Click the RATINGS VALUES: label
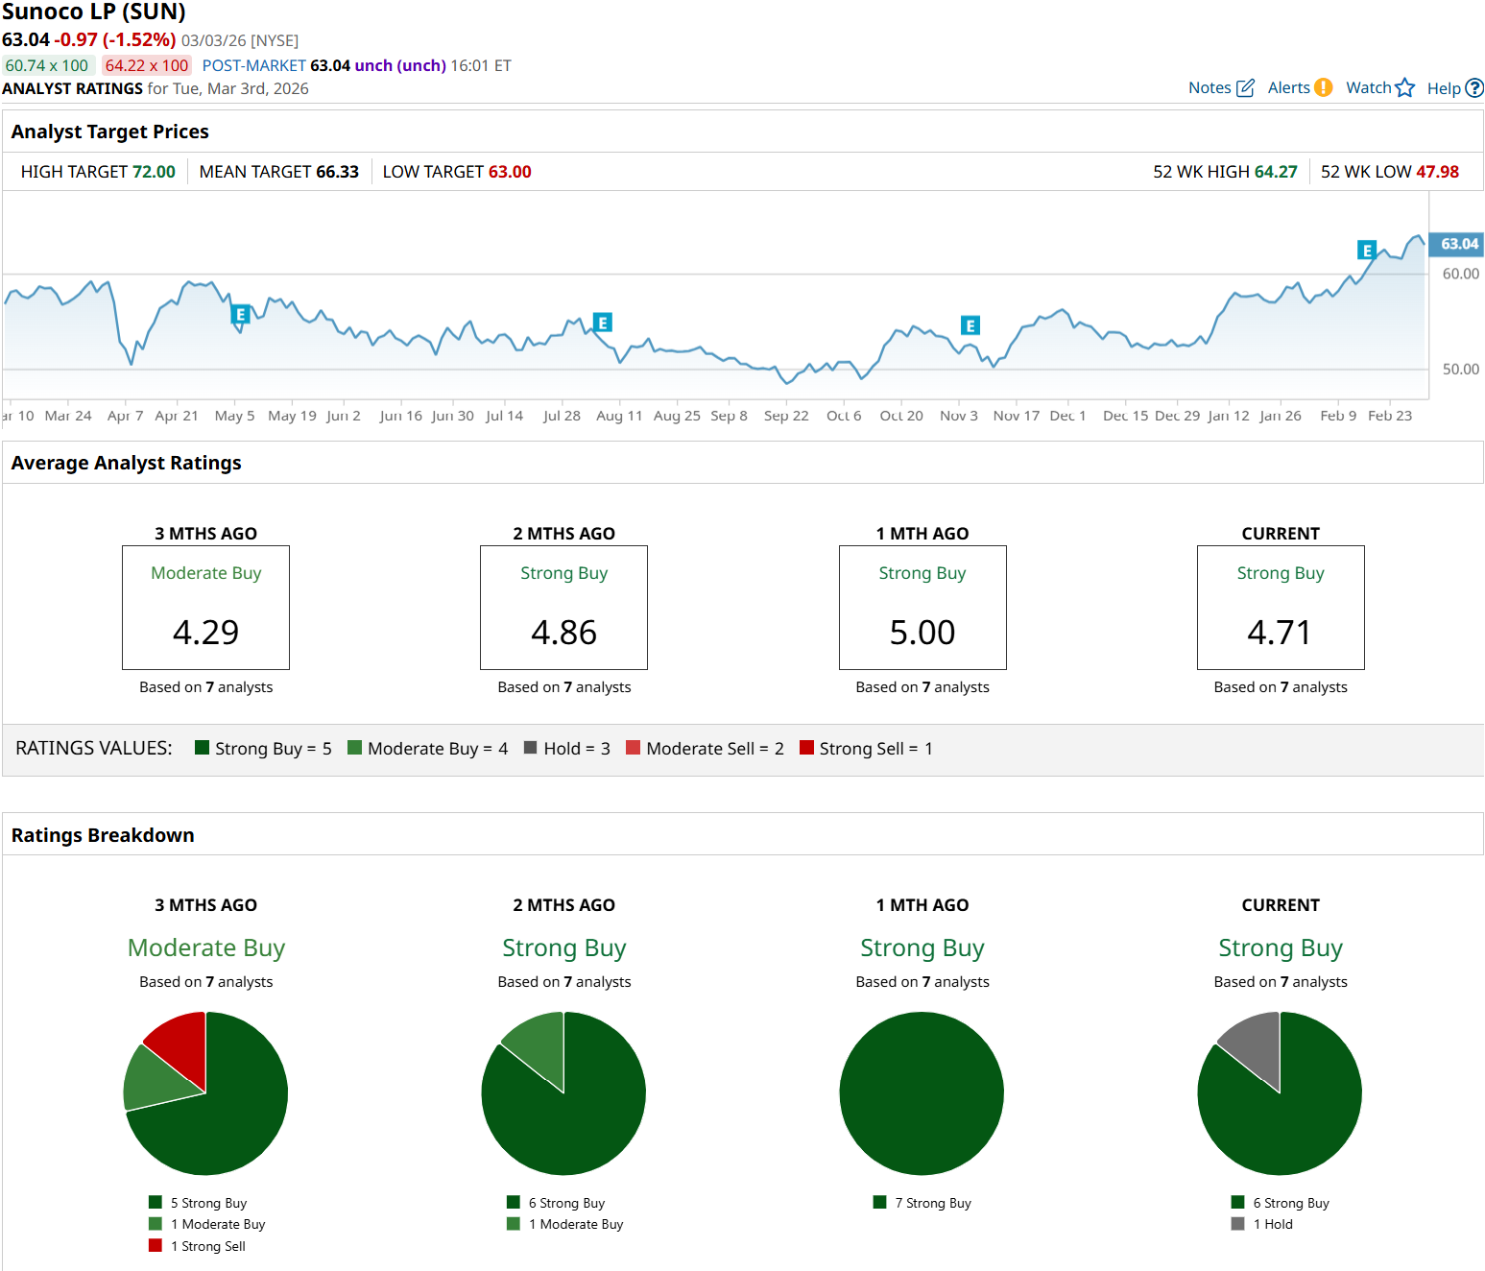1485x1271 pixels. 94,748
